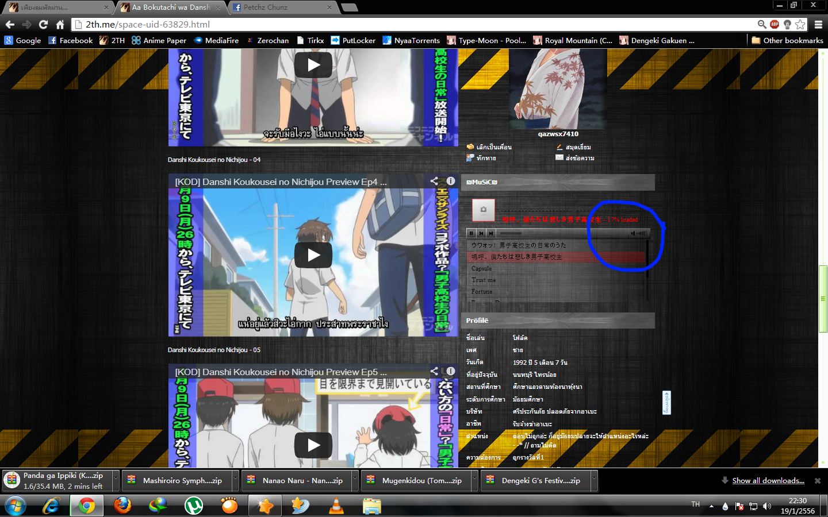Open the Chrome settings menu
The image size is (828, 517).
pyautogui.click(x=818, y=24)
